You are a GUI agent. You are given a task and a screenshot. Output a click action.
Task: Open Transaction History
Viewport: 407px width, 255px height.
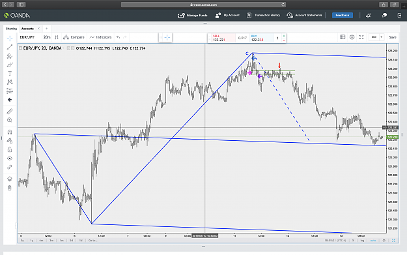(264, 16)
